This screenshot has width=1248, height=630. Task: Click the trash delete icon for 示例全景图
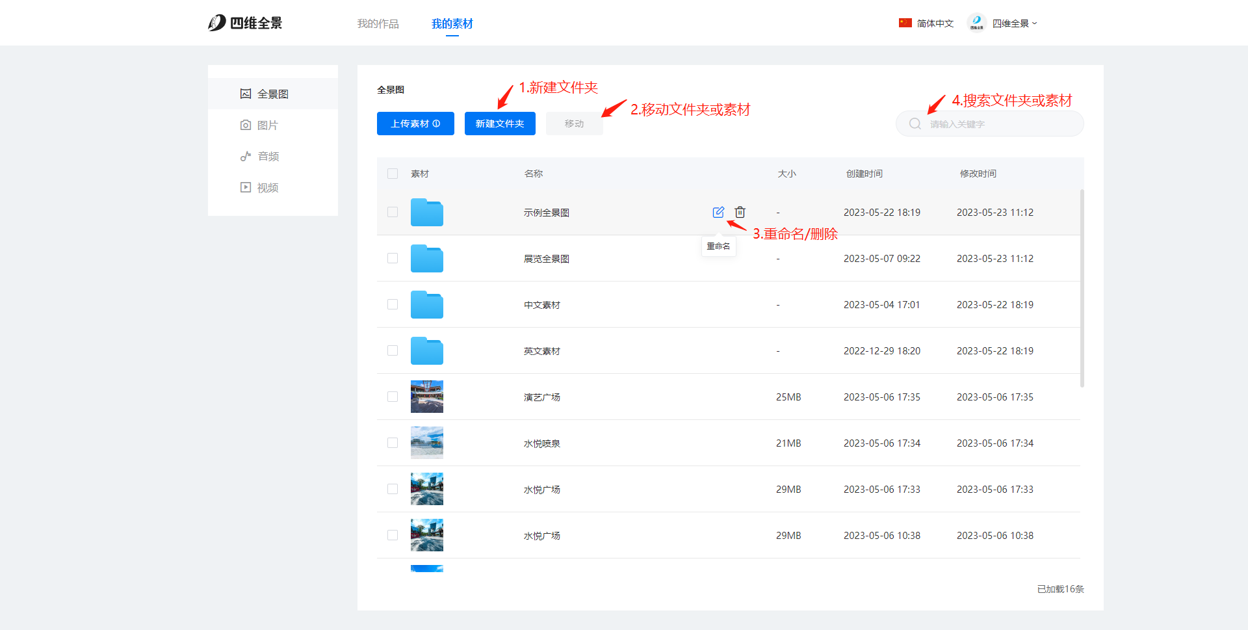click(x=740, y=212)
